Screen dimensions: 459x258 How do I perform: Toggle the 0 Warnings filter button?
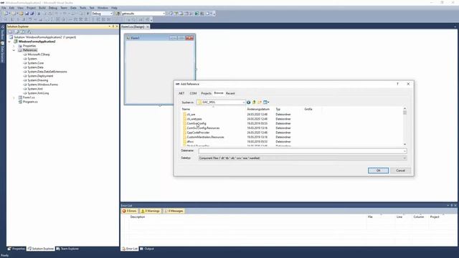(x=150, y=211)
